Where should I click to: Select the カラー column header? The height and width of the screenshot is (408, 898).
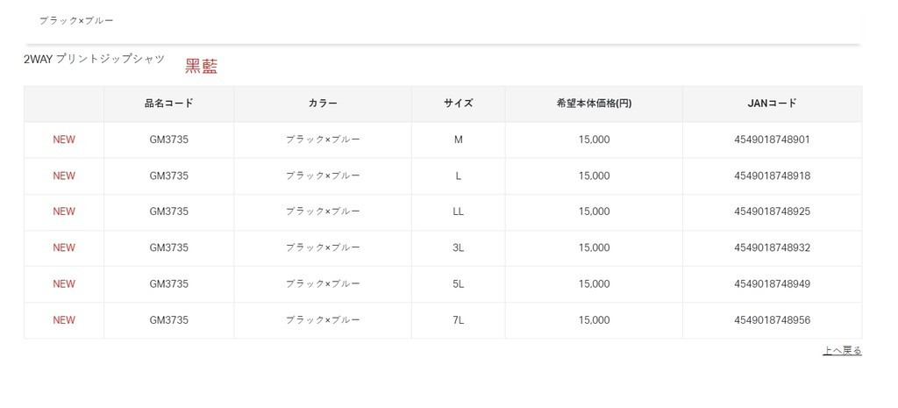click(x=323, y=104)
